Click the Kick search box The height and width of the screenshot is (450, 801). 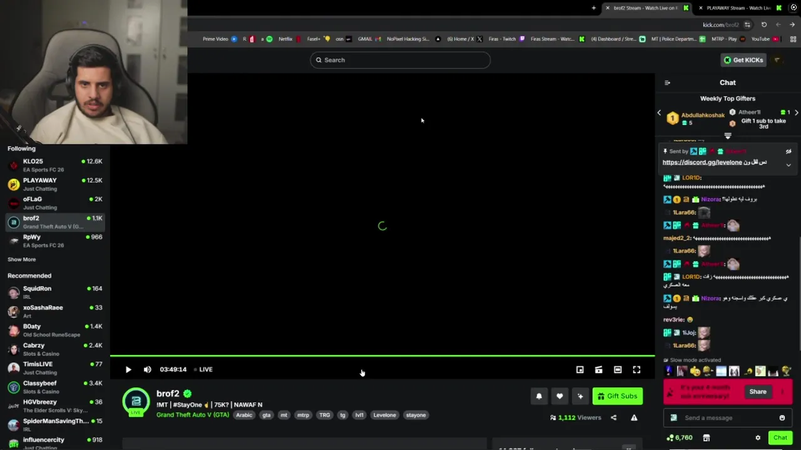pyautogui.click(x=400, y=60)
